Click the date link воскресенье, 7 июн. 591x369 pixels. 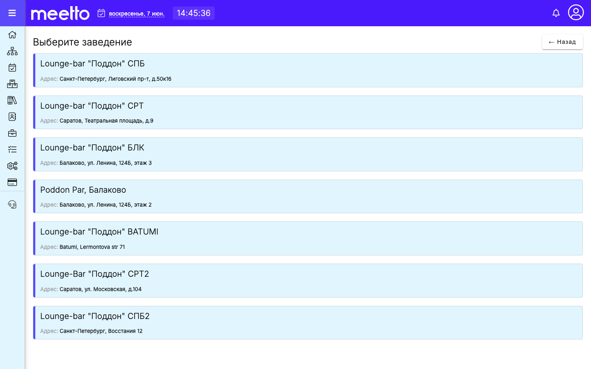click(x=137, y=14)
